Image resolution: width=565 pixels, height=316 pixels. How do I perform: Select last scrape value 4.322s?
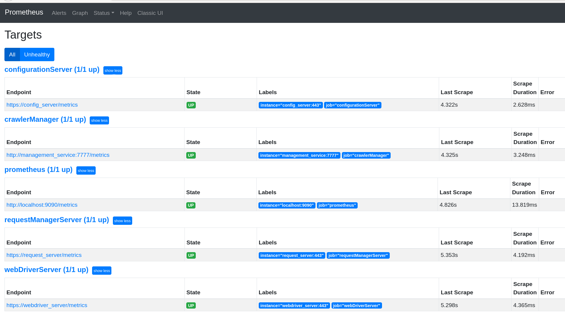(x=449, y=105)
